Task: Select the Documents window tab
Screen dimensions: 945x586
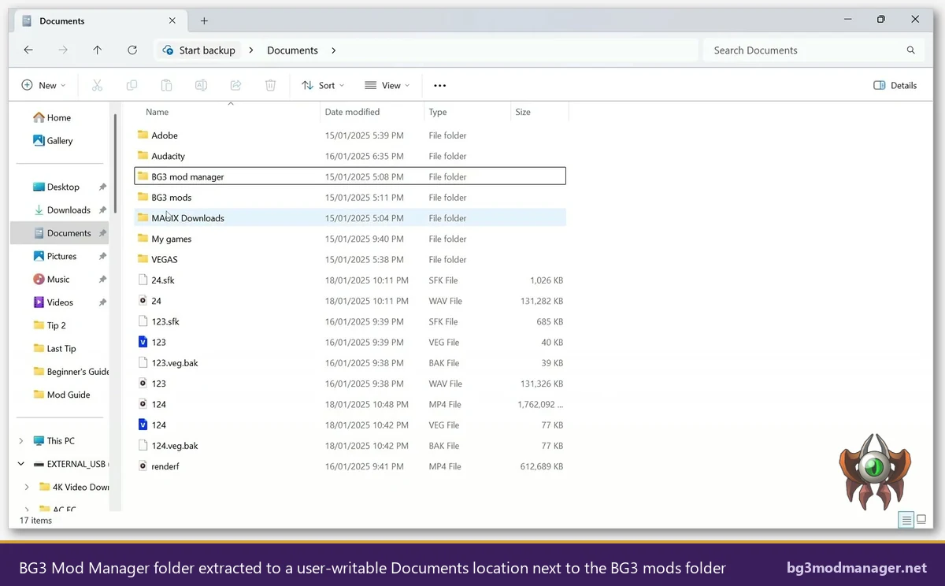Action: pyautogui.click(x=98, y=20)
